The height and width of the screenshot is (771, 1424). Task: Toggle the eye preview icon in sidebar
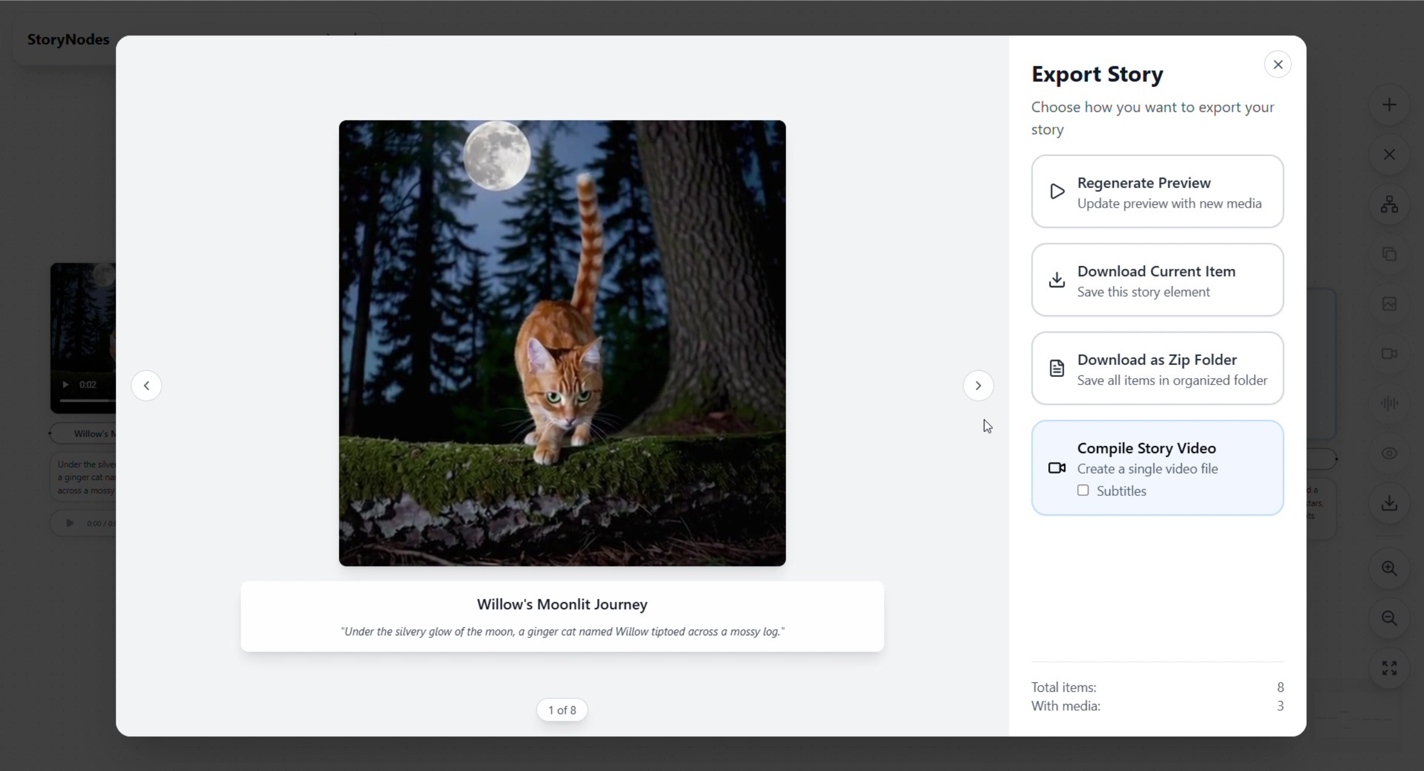tap(1389, 454)
